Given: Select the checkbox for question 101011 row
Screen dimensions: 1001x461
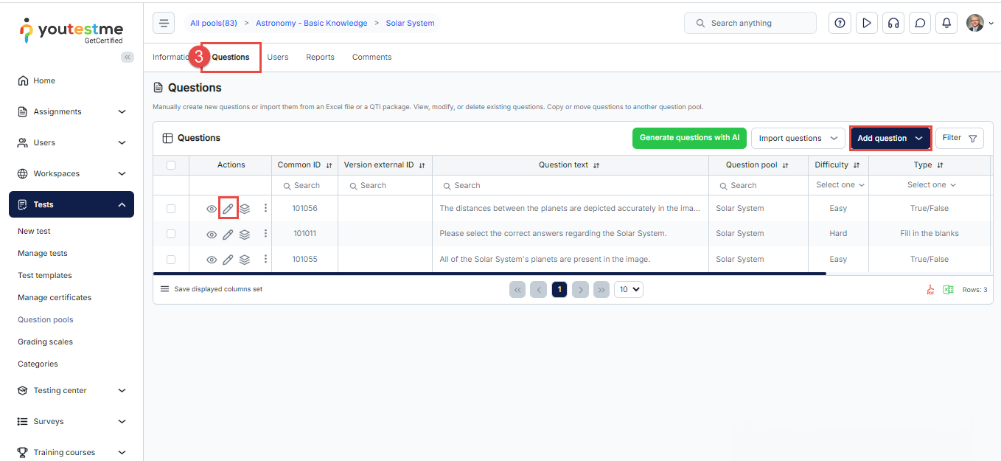Looking at the screenshot, I should tap(171, 234).
